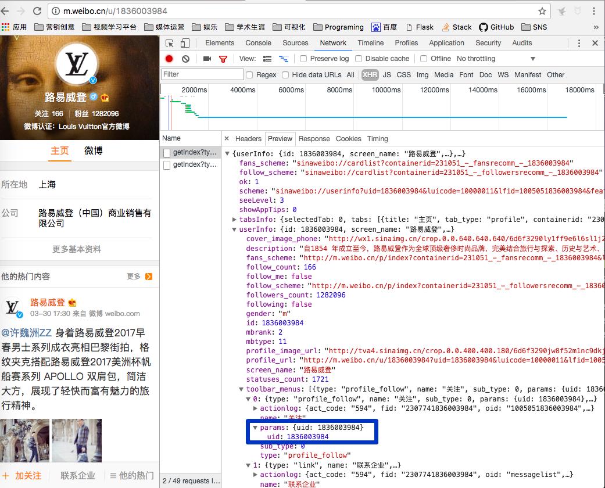Click the browser back arrow
Image resolution: width=605 pixels, height=488 pixels.
click(5, 11)
